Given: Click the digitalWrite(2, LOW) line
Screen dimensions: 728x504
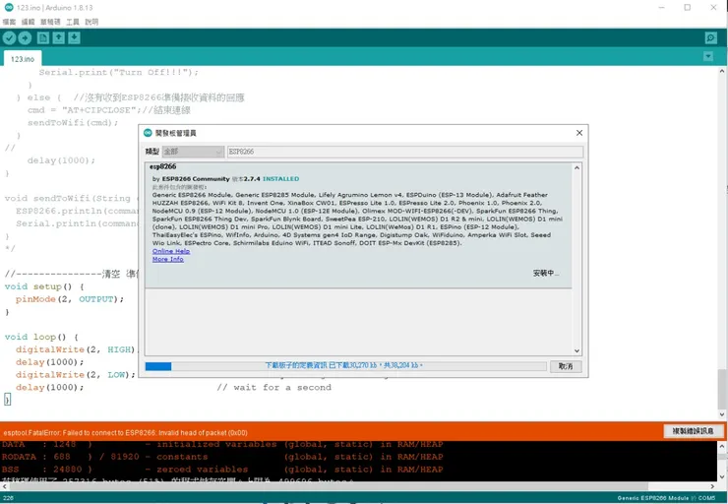Looking at the screenshot, I should pyautogui.click(x=76, y=374).
